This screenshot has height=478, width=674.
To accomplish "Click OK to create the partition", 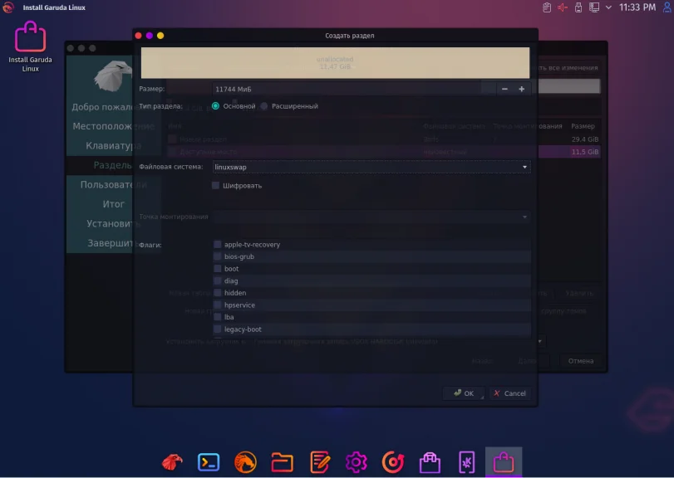I will coord(463,393).
